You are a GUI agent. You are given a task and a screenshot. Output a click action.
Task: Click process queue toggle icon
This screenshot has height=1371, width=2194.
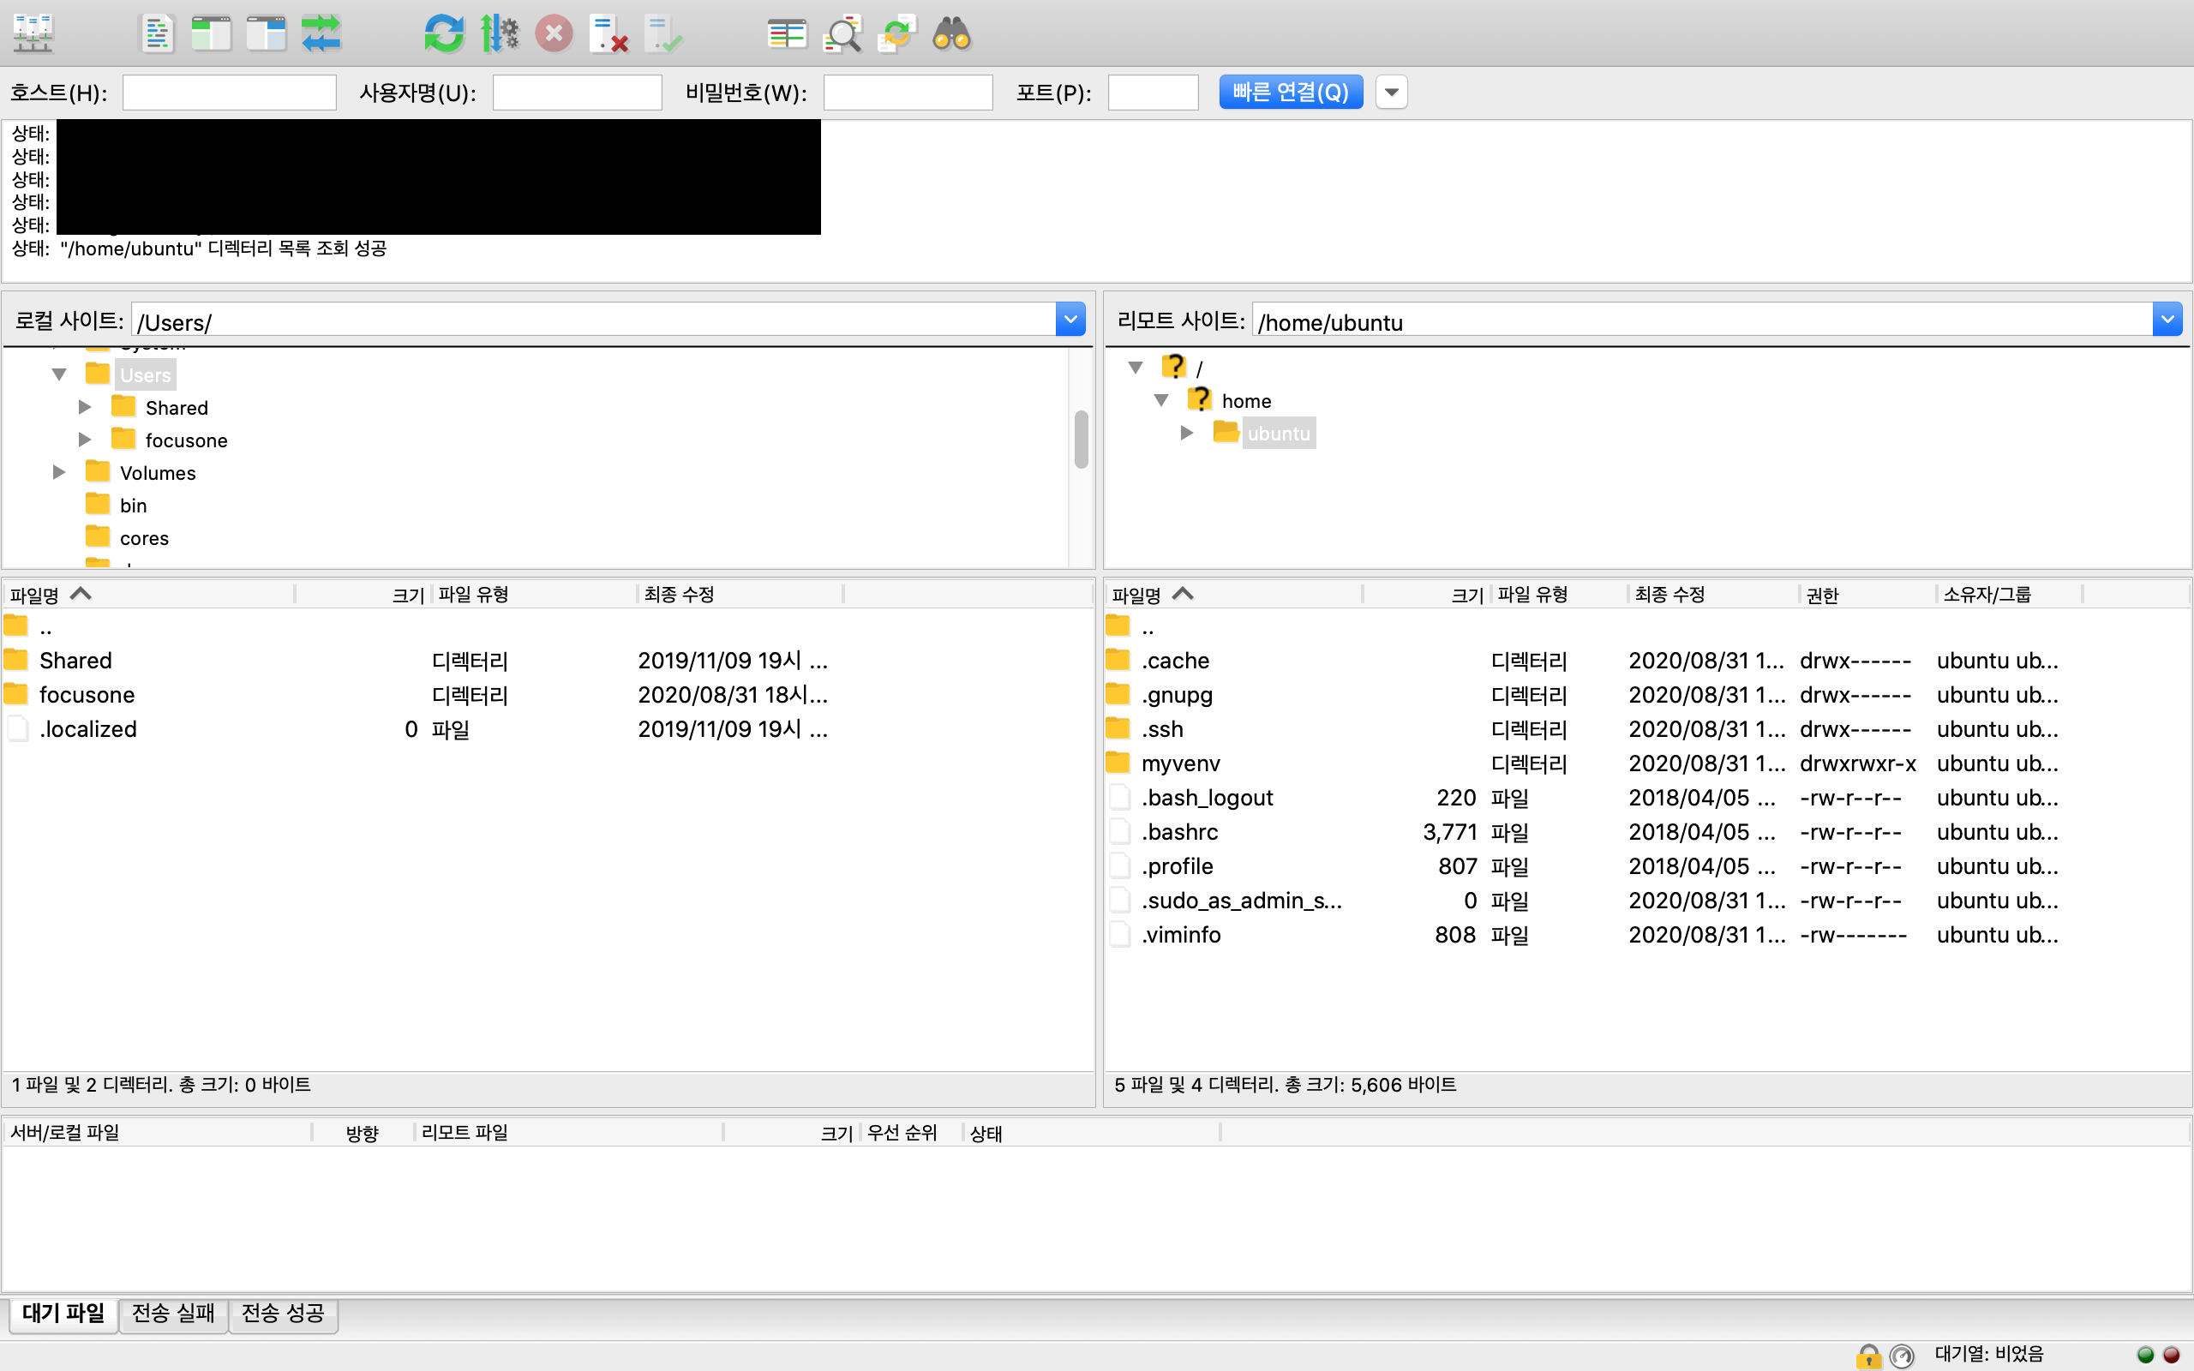point(499,33)
